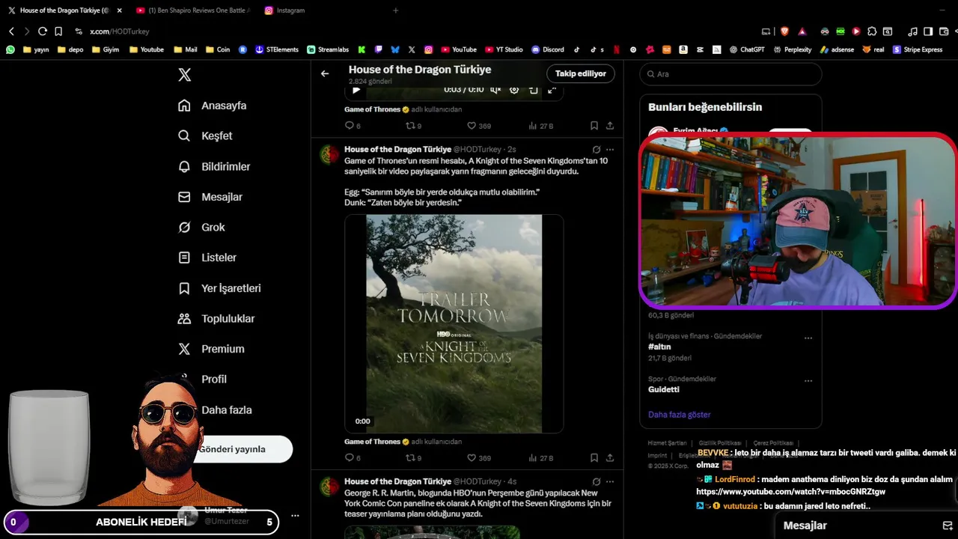Open options for Guidetti trend
Image resolution: width=958 pixels, height=539 pixels.
(x=808, y=381)
